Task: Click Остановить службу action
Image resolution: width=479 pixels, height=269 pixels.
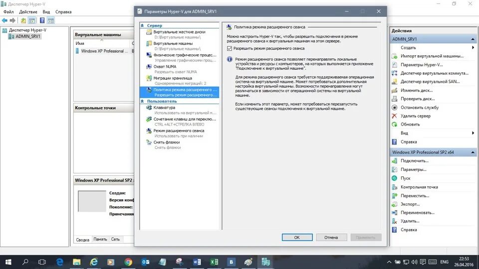Action: point(420,108)
